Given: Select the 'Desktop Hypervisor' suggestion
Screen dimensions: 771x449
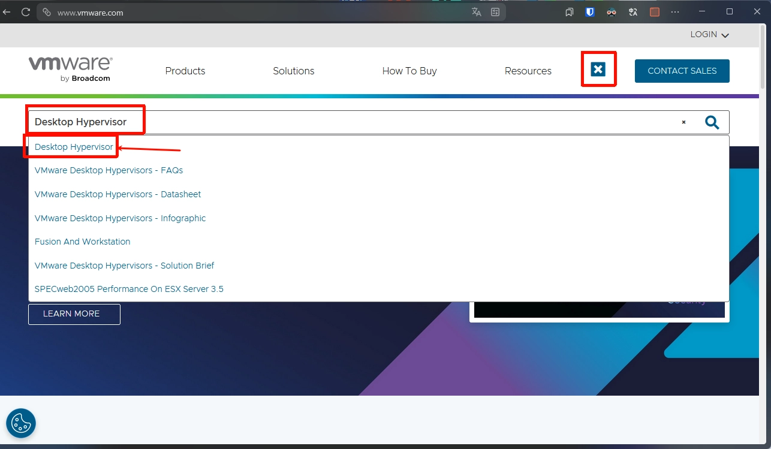Looking at the screenshot, I should [74, 147].
